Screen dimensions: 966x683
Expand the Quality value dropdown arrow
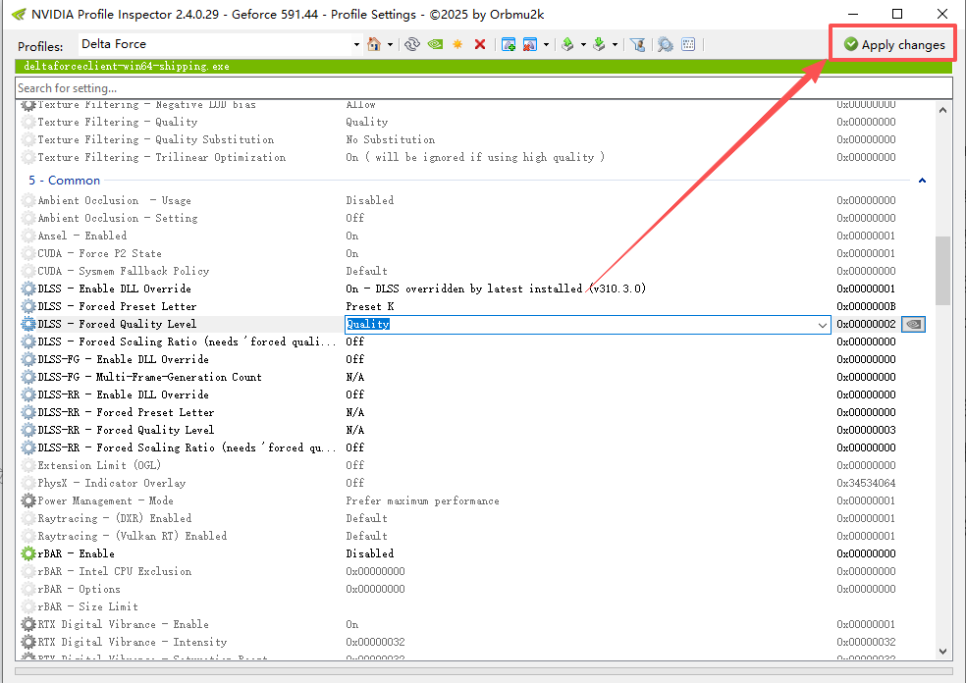823,324
